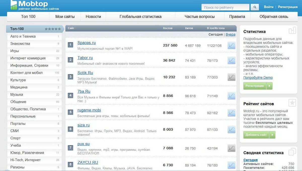This screenshot has height=171, width=302.
Task: Click the search magnifier button
Action: click(255, 7)
